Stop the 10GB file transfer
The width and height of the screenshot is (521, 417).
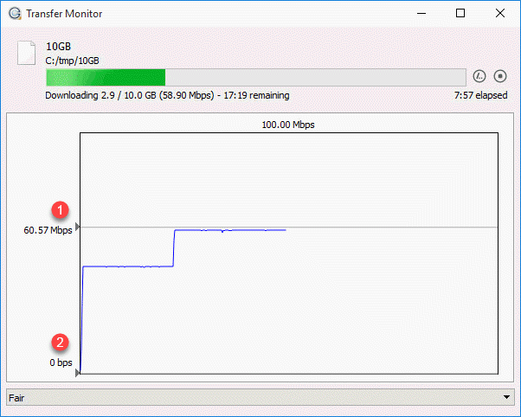[x=499, y=76]
